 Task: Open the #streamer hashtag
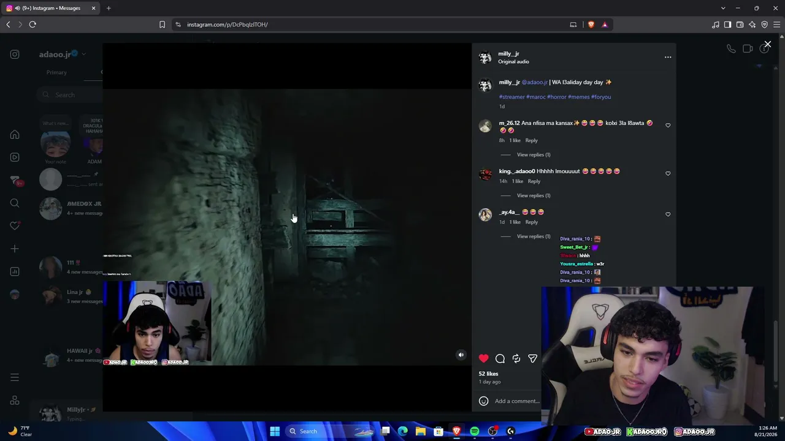[511, 97]
